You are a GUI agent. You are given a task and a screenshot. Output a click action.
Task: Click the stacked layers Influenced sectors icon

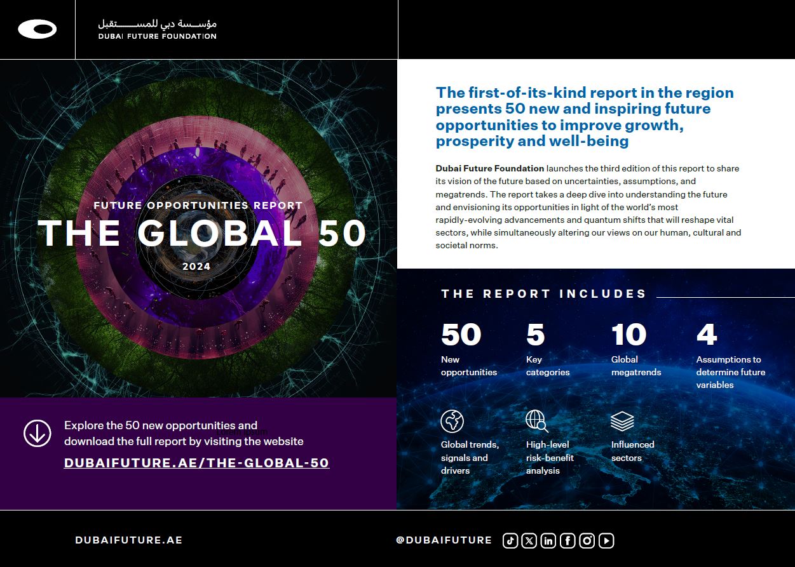tap(622, 421)
